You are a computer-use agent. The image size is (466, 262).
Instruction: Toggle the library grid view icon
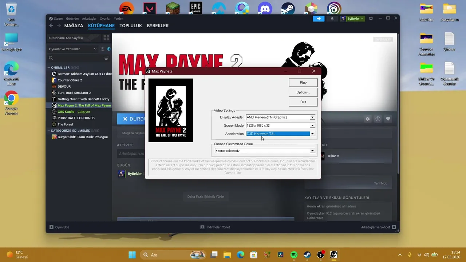coord(106,38)
